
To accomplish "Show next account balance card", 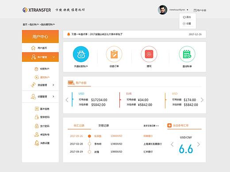I will pos(202,100).
